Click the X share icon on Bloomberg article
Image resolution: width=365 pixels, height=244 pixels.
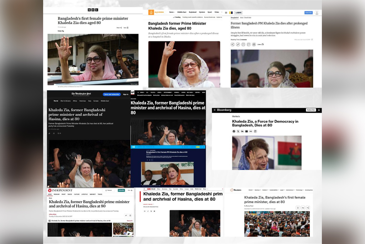click(x=238, y=131)
